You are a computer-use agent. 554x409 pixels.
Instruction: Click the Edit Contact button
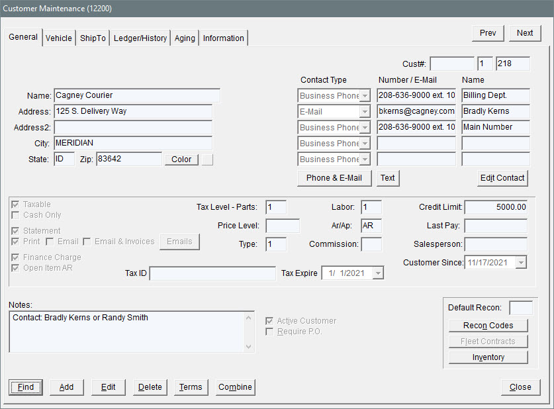click(x=502, y=178)
